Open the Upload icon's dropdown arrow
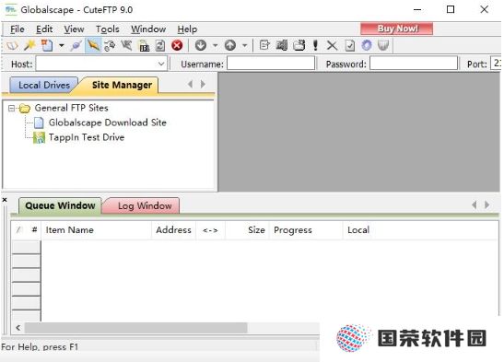 tap(244, 45)
